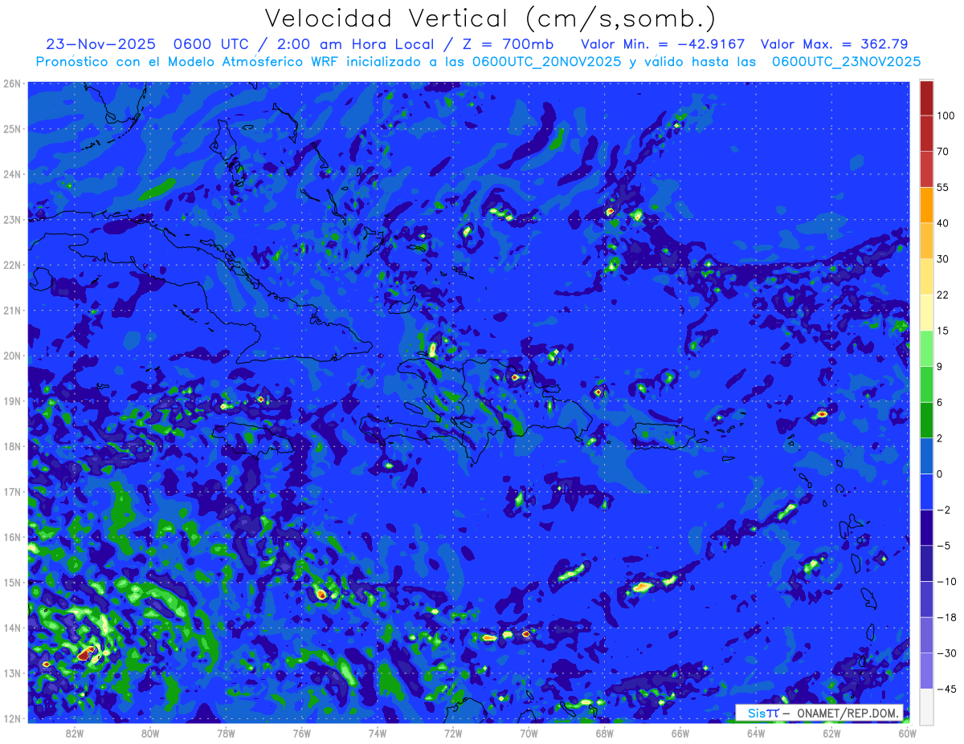Click the '70' colorbar label
The image size is (964, 744).
pyautogui.click(x=943, y=151)
